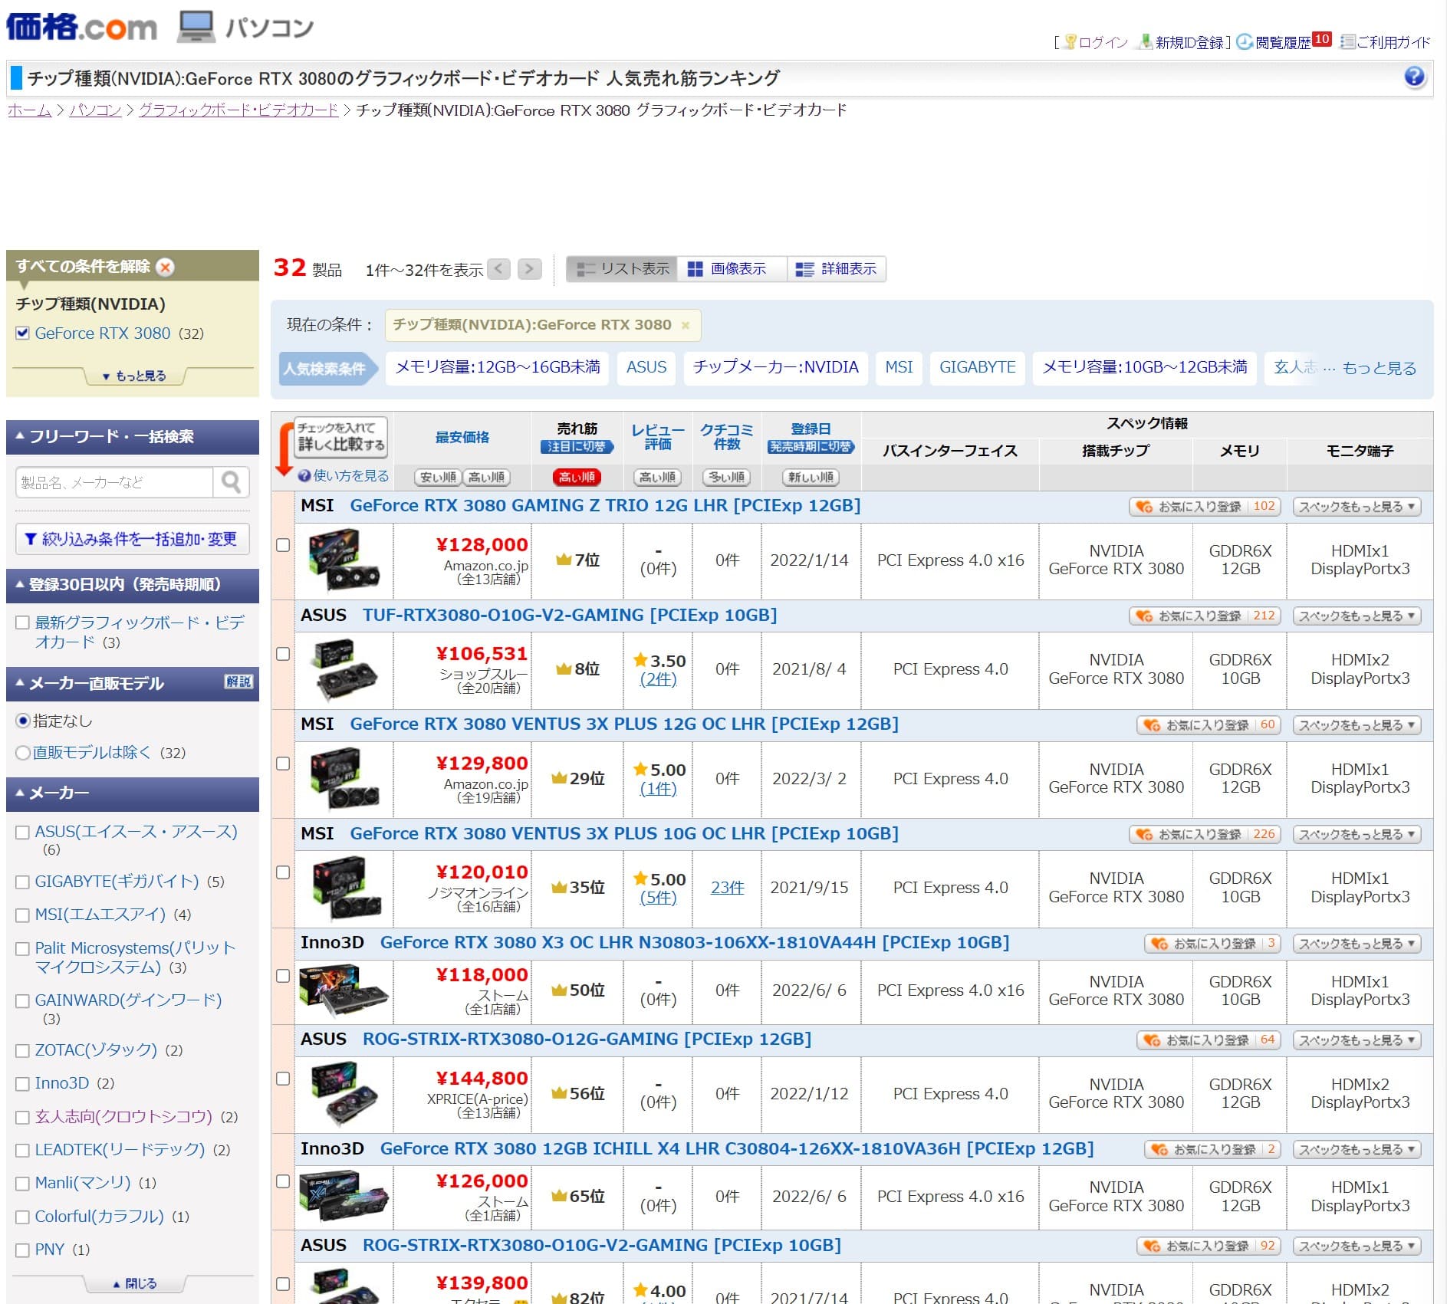Sort 登録日 by 新しい順
Viewport: 1447px width, 1304px height.
point(811,478)
